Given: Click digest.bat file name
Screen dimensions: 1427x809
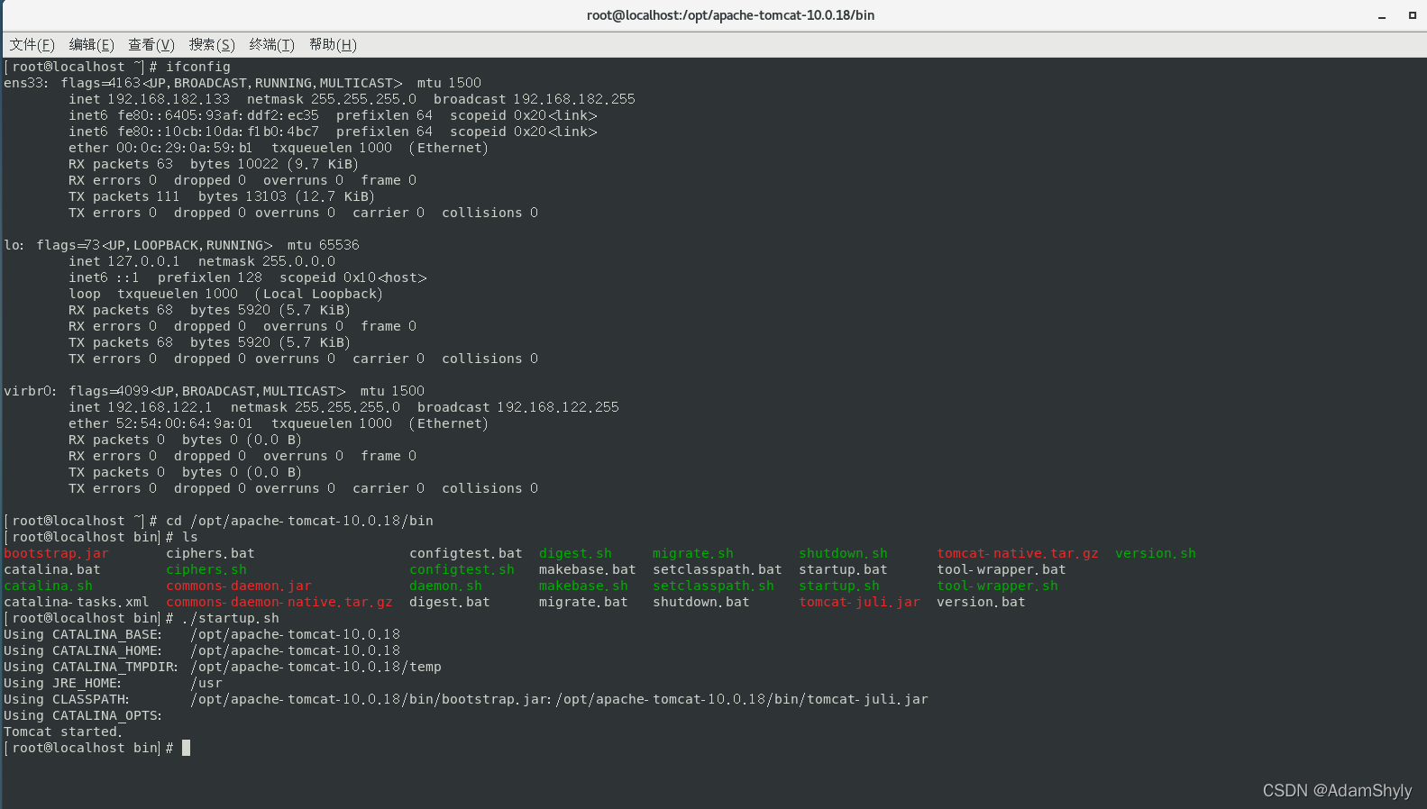Looking at the screenshot, I should click(450, 602).
